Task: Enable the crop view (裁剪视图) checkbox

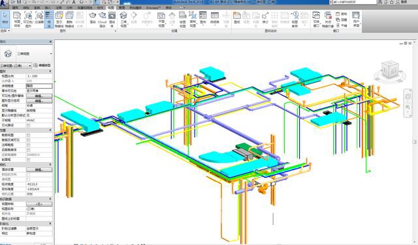Action: 29,135
